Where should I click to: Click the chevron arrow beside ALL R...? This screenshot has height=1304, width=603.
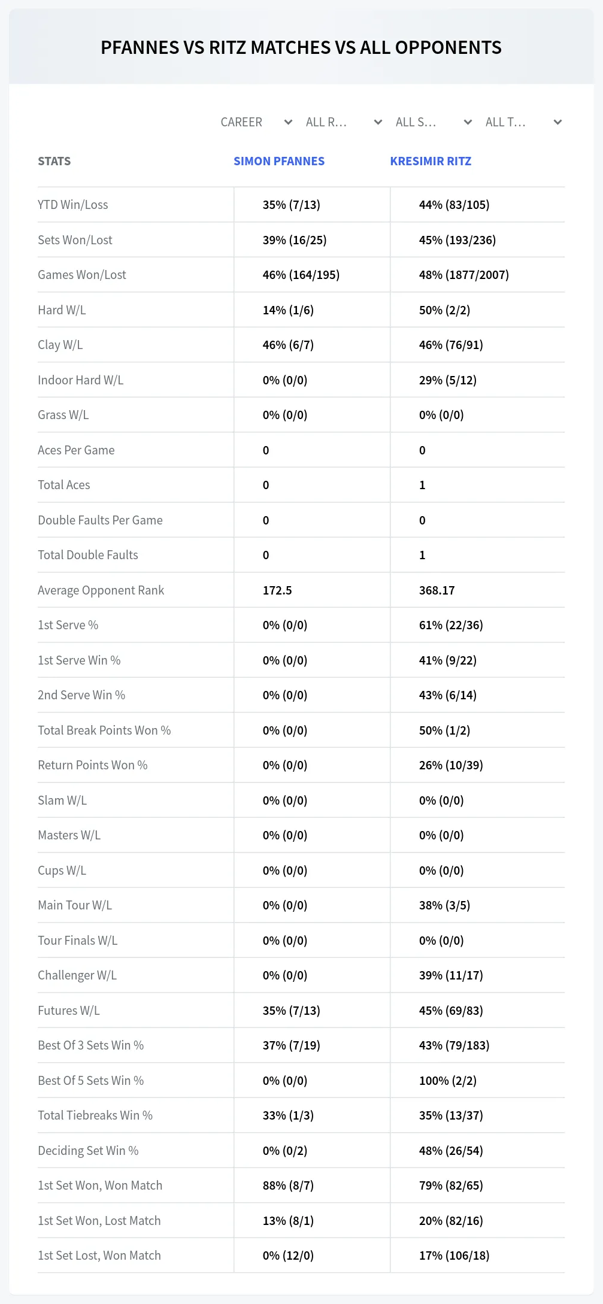[378, 122]
